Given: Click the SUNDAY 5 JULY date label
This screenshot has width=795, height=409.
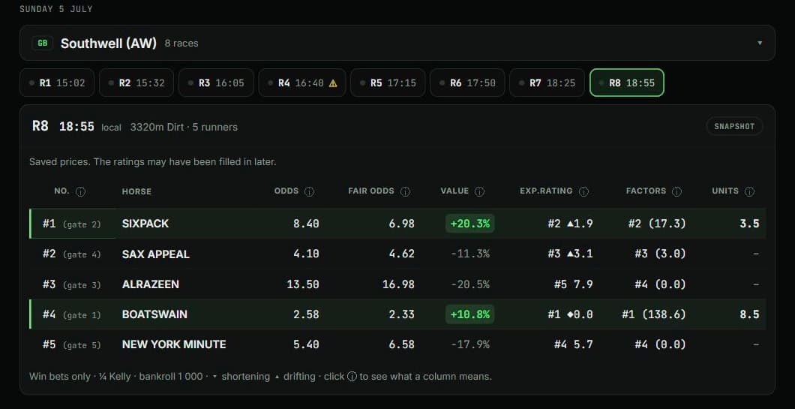Looking at the screenshot, I should pyautogui.click(x=56, y=9).
